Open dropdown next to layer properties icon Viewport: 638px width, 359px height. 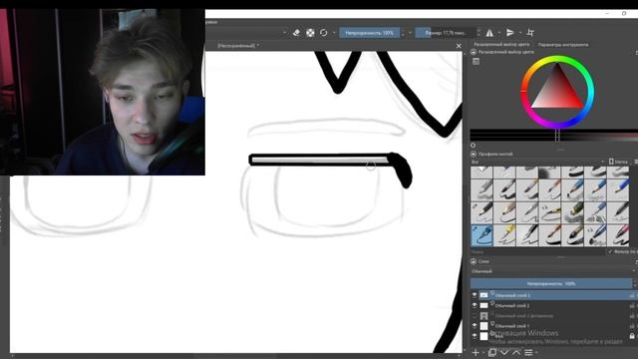(x=536, y=352)
